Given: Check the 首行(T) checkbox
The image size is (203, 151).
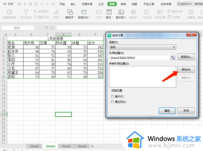Looking at the screenshot, I should pyautogui.click(x=112, y=96).
